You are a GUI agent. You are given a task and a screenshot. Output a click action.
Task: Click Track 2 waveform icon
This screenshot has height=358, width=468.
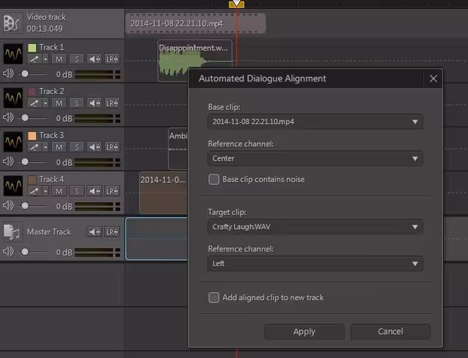click(x=12, y=98)
